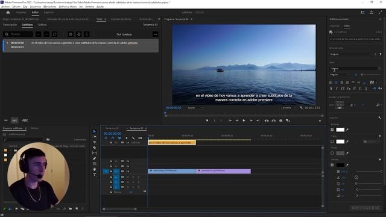The height and width of the screenshot is (217, 386).
Task: Open track style Ninguno dropdown
Action: coord(350,54)
